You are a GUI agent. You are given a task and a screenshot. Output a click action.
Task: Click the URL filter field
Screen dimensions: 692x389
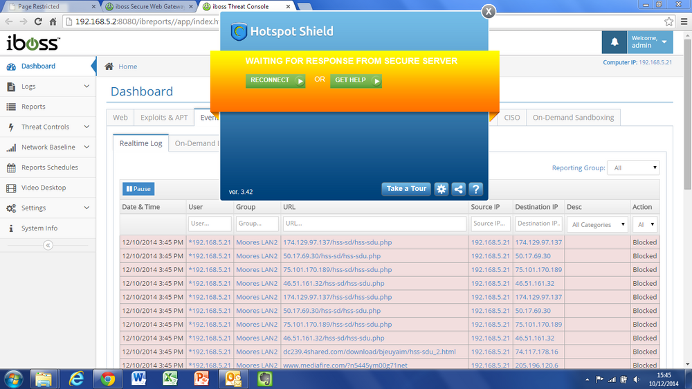(x=374, y=224)
